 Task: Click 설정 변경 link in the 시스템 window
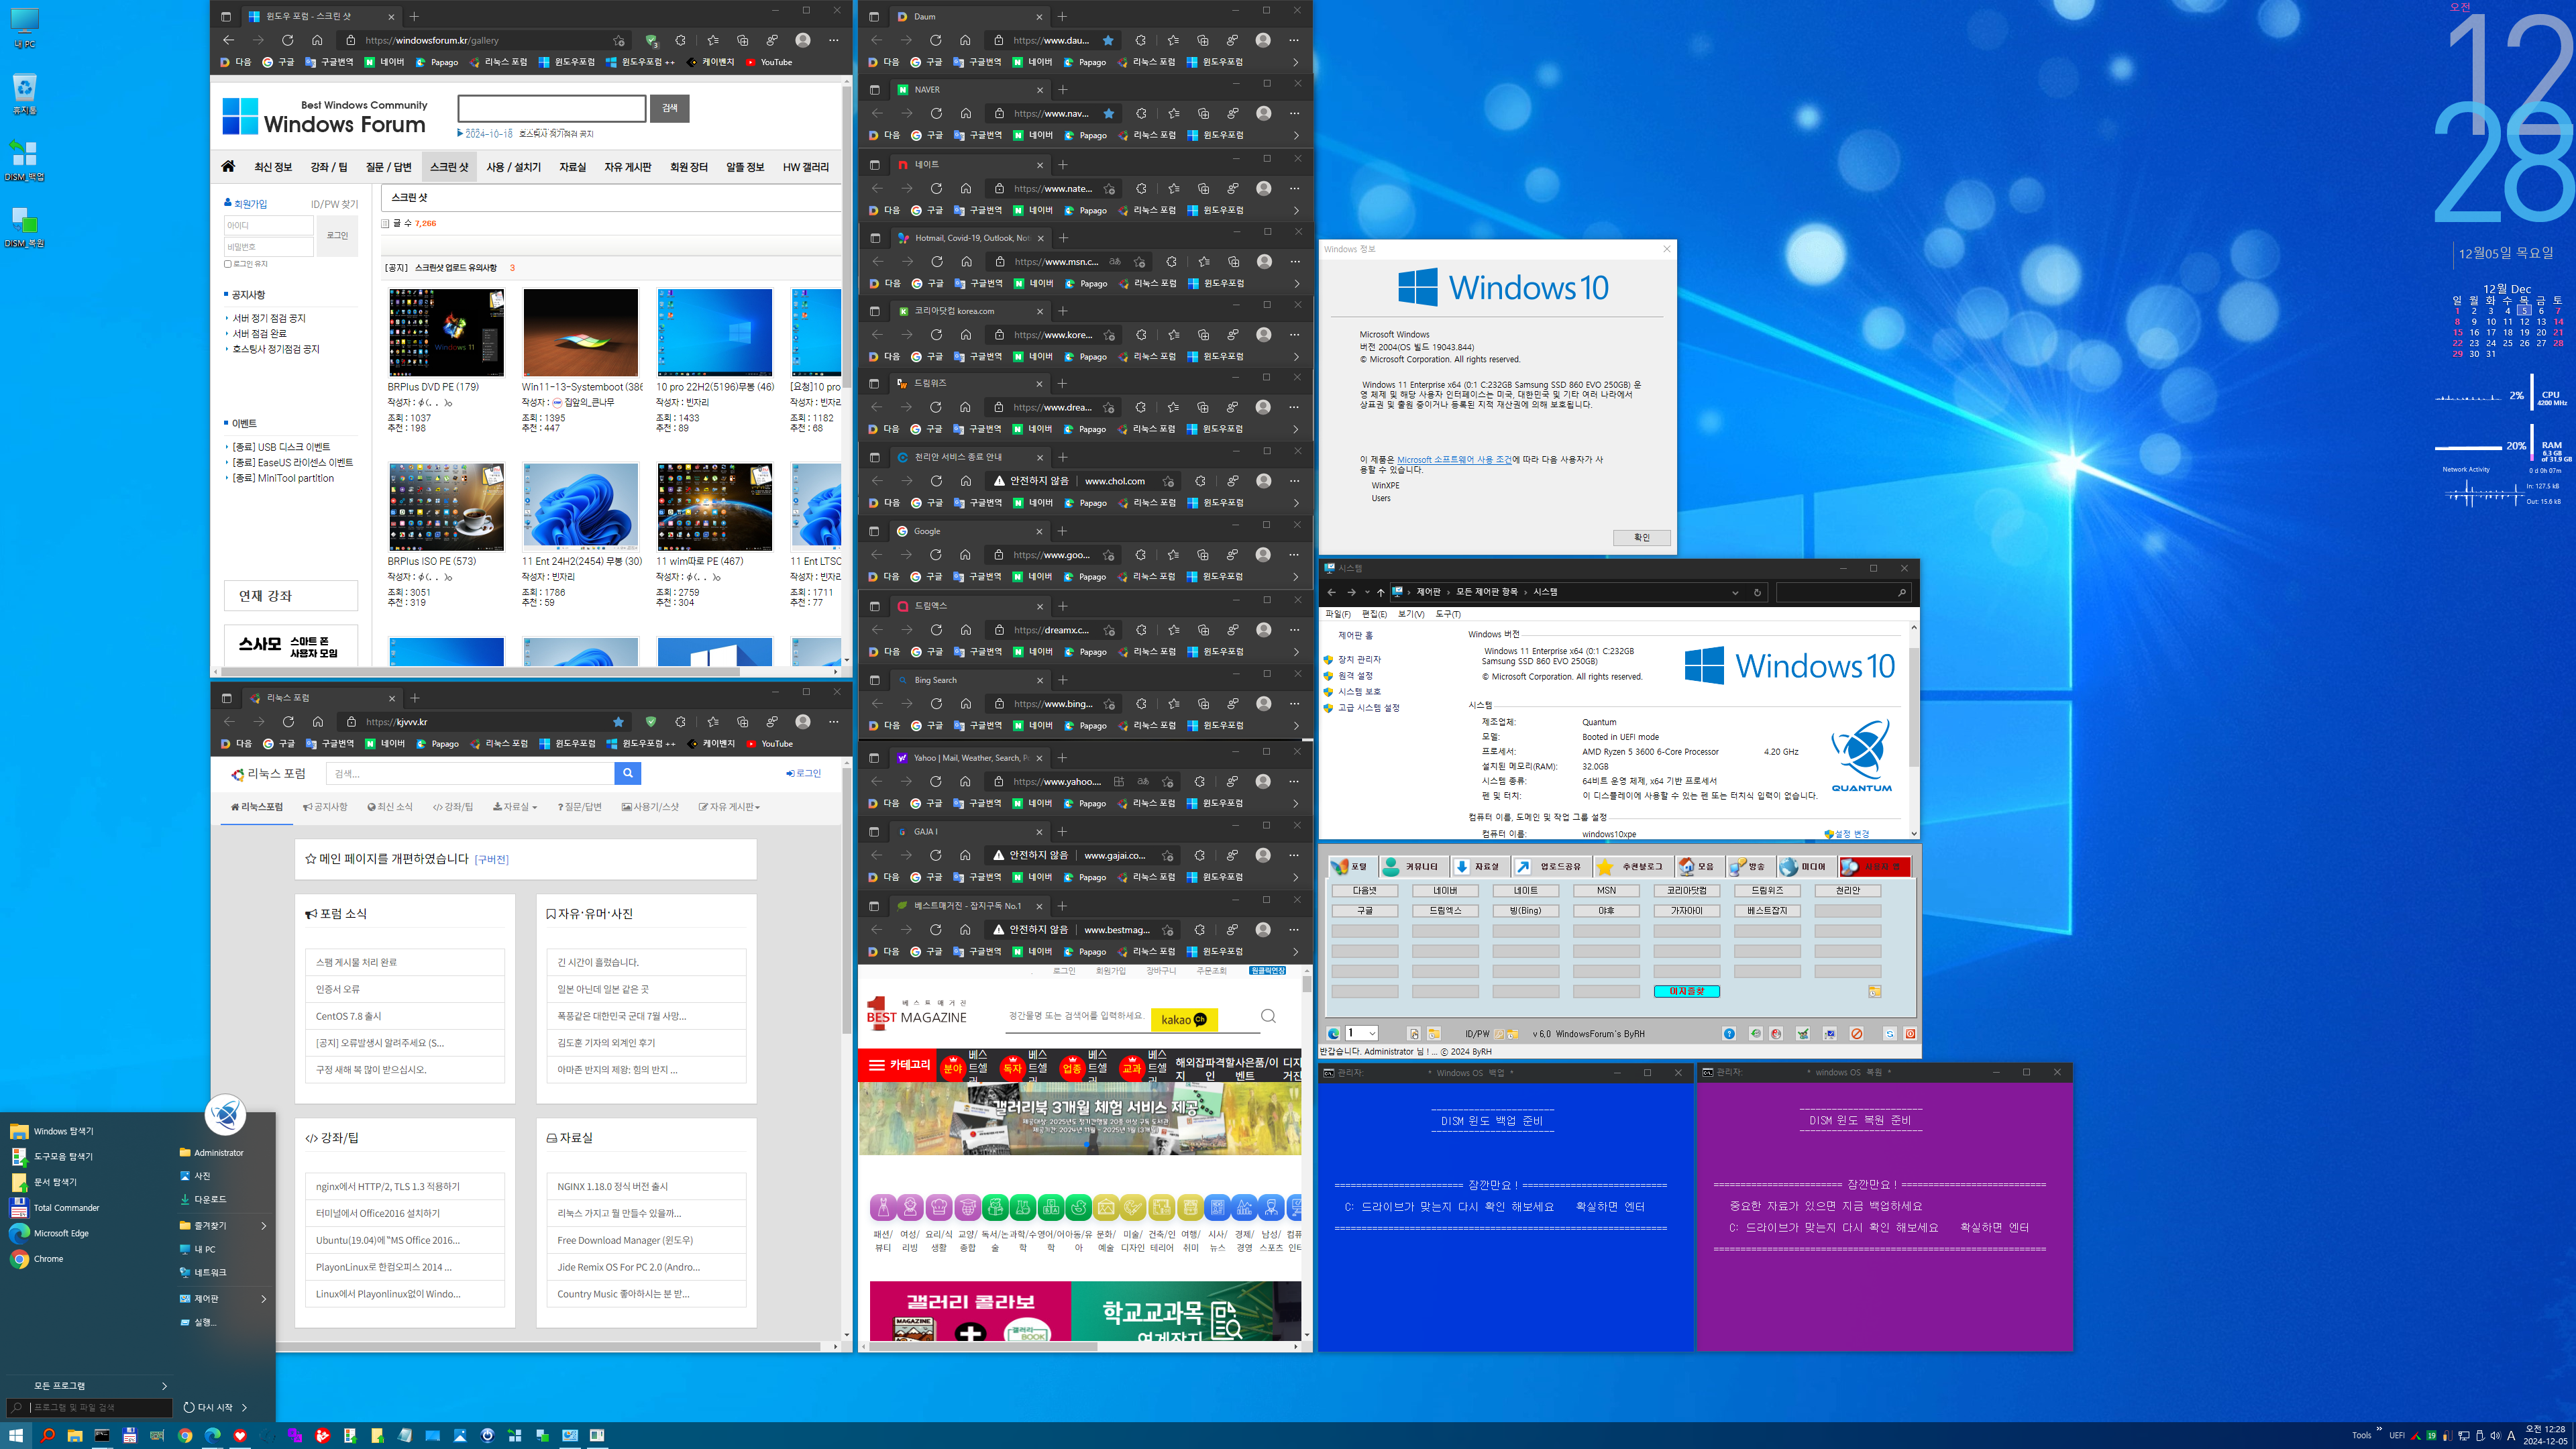pos(1846,833)
